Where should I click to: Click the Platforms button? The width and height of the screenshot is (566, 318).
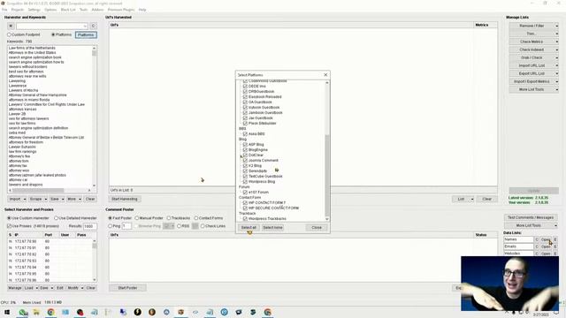coord(86,34)
